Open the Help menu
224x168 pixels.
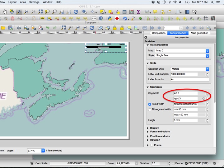58,2
